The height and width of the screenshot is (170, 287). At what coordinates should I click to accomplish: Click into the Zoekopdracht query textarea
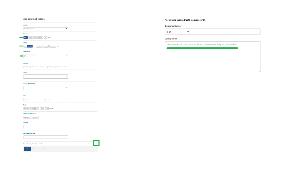tap(212, 60)
